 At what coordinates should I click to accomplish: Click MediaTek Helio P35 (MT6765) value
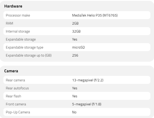(95, 15)
